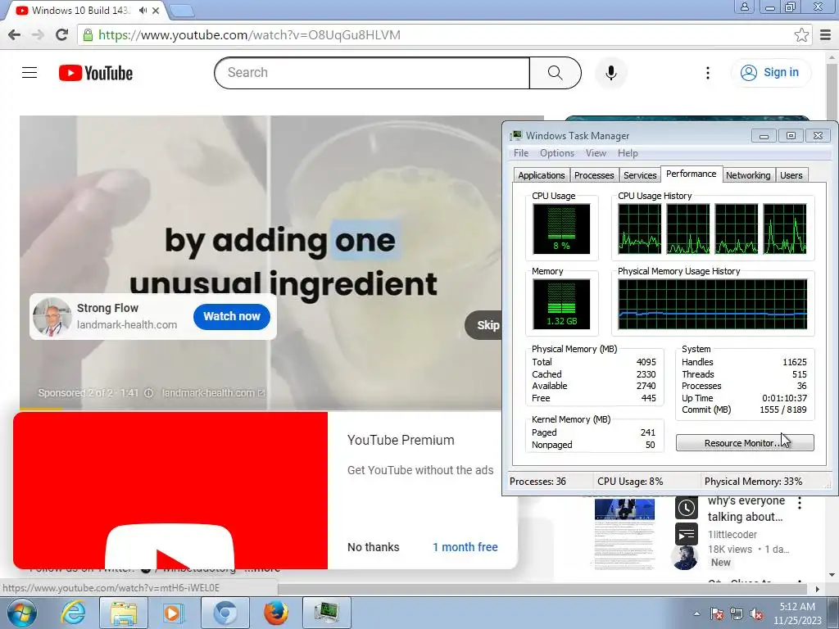Click the browser address bar URL
Screen dimensions: 839x629
(x=249, y=34)
